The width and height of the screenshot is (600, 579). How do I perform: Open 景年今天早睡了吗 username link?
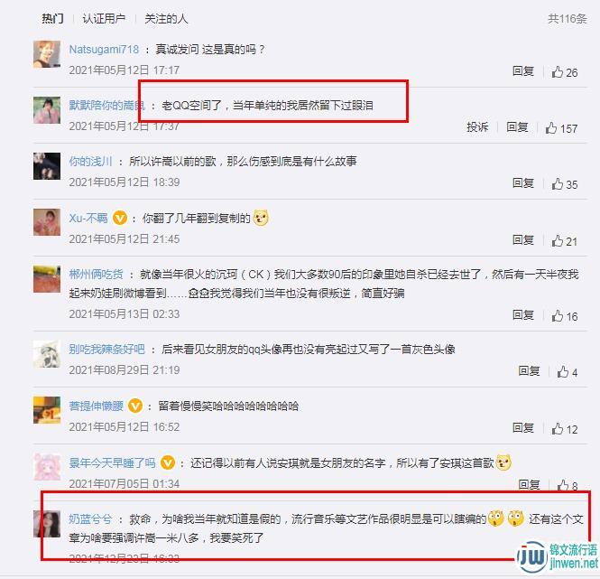[112, 462]
